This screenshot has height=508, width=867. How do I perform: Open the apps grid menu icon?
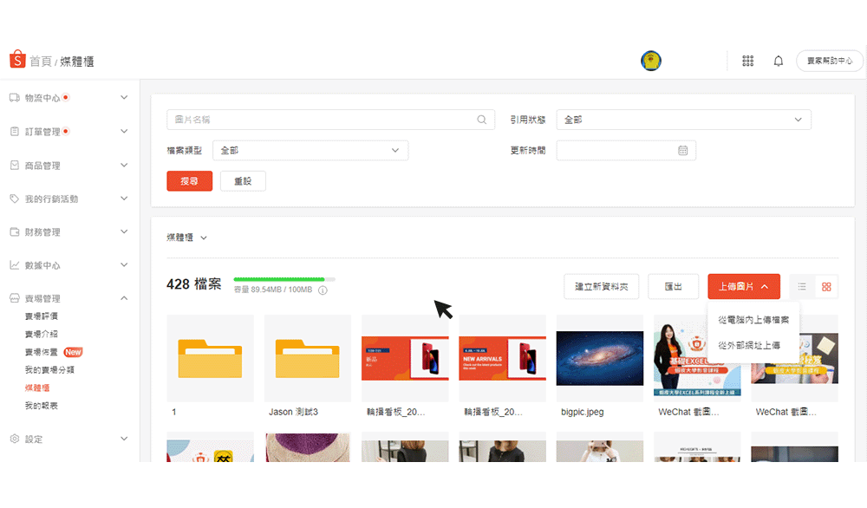[747, 61]
